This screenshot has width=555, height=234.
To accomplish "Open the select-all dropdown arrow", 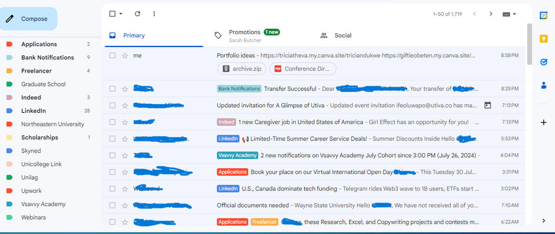I will (121, 14).
